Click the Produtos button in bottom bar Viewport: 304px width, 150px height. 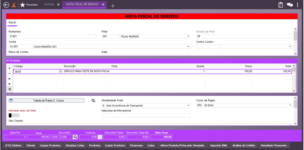coord(95,145)
